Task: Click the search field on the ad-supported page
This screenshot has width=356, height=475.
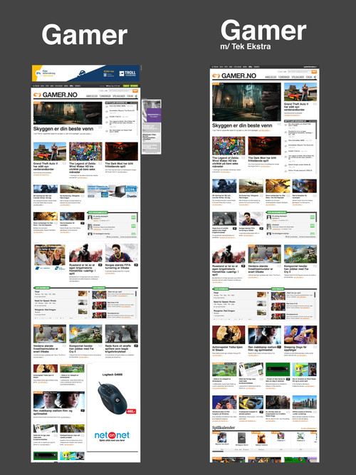Action: click(120, 90)
